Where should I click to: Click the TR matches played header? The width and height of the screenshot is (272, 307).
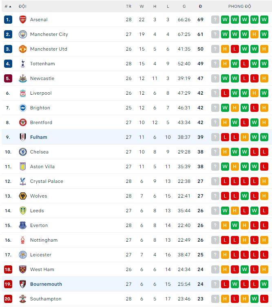pyautogui.click(x=129, y=7)
